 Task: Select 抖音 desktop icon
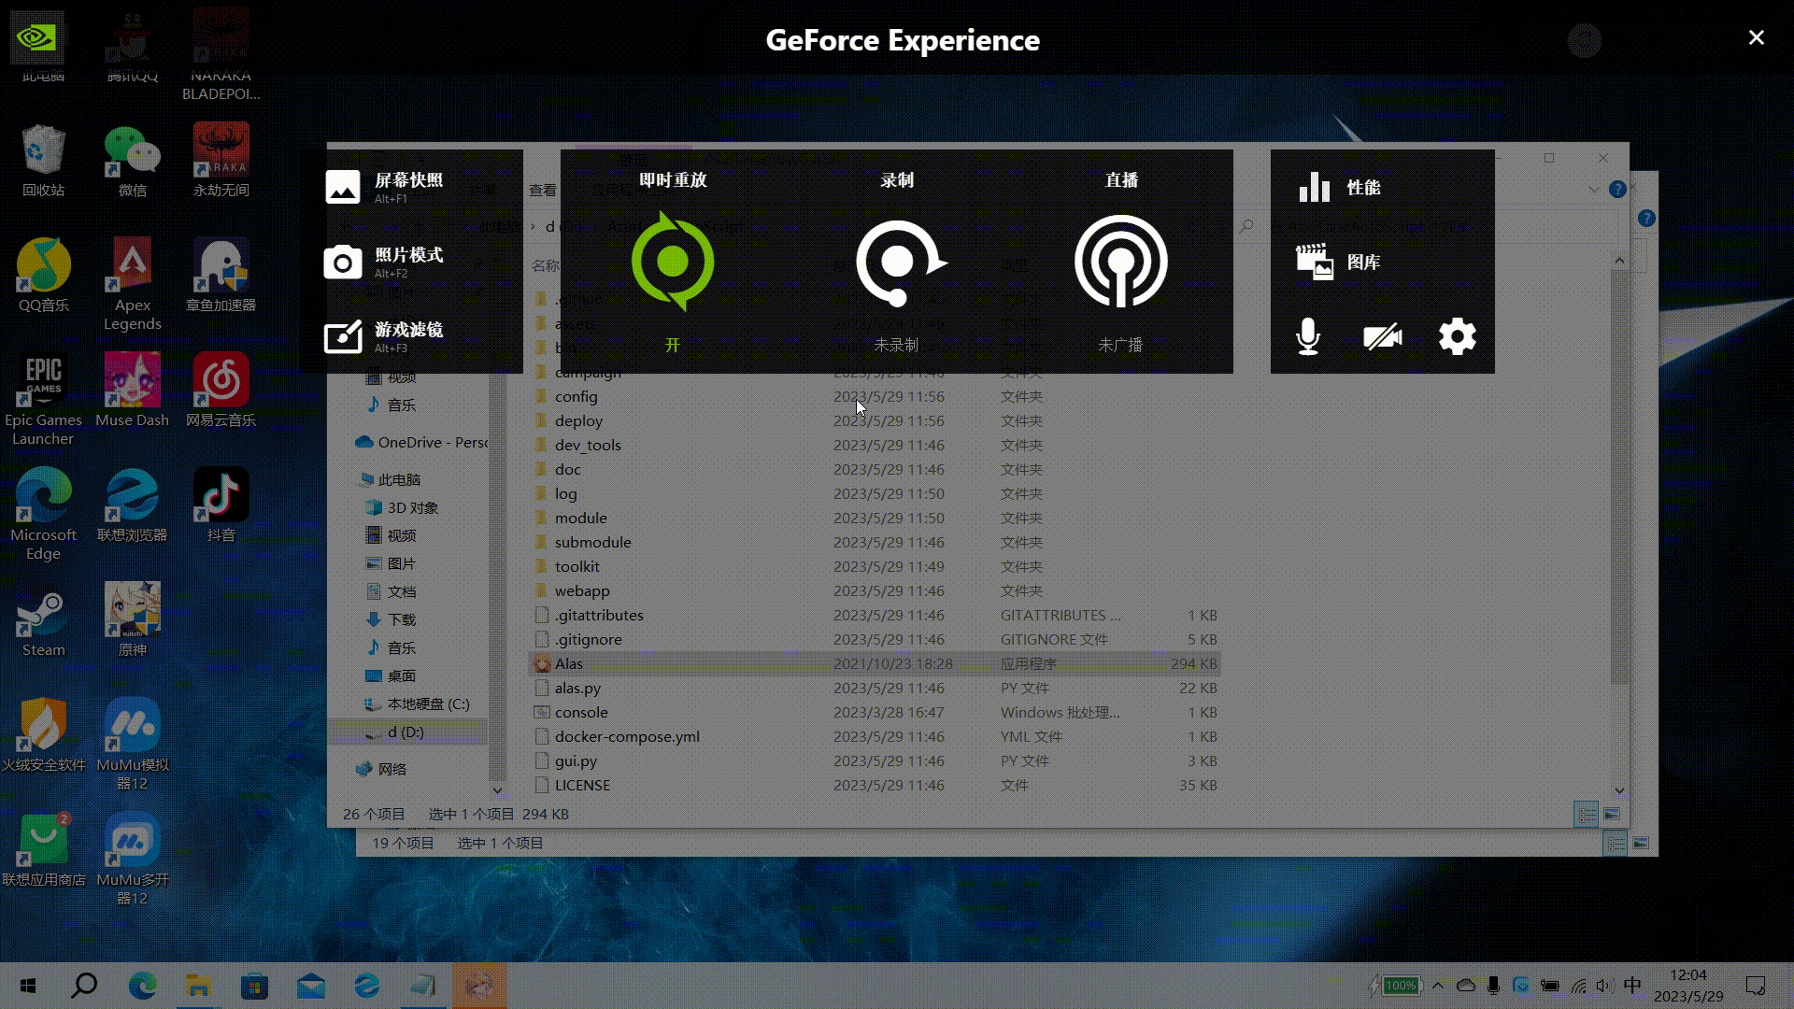coord(221,505)
